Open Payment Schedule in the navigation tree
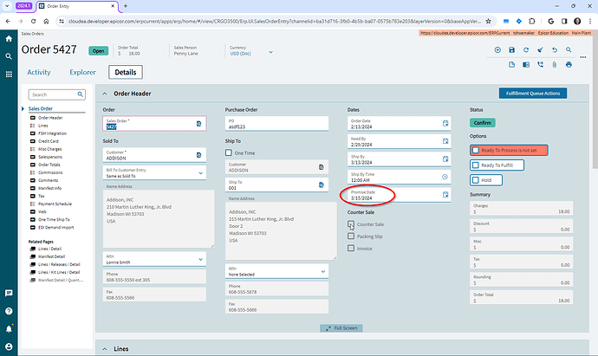The image size is (598, 356). (55, 204)
